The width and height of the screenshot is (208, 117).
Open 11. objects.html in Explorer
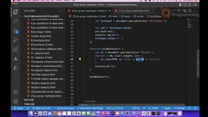40,53
